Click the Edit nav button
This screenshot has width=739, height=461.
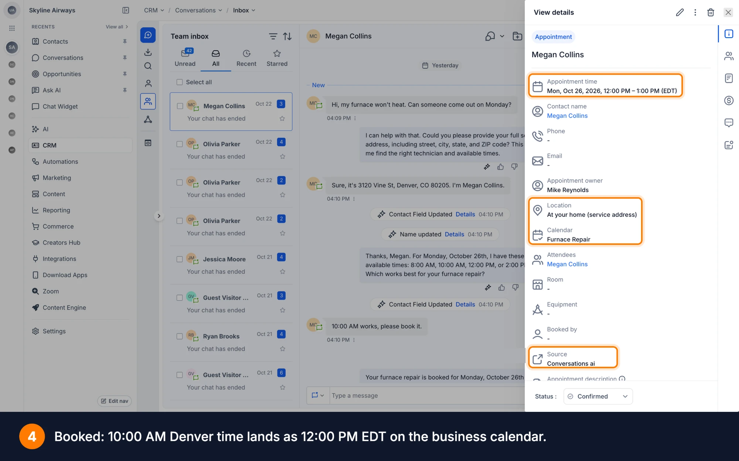[115, 401]
